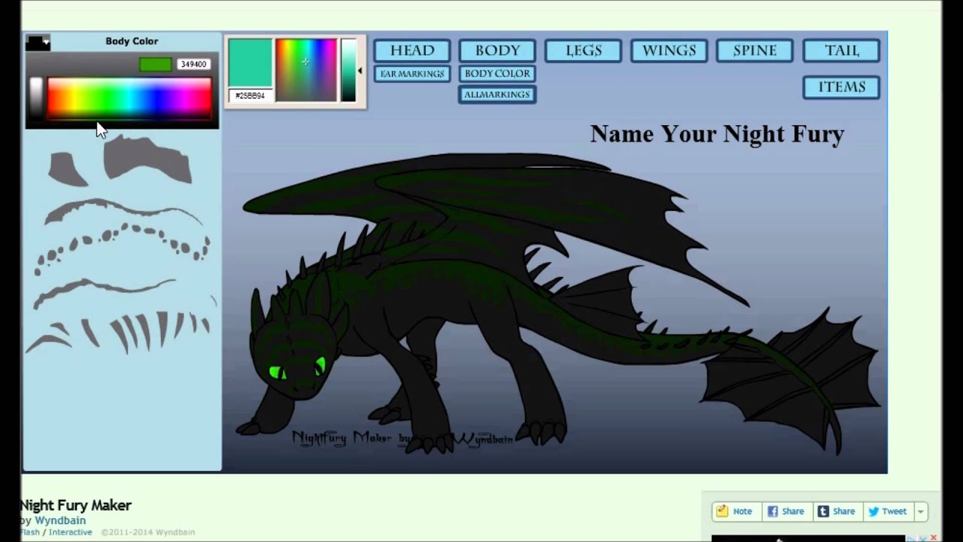Click the yellow Note sticky icon
Screen dimensions: 963x542
tap(722, 511)
